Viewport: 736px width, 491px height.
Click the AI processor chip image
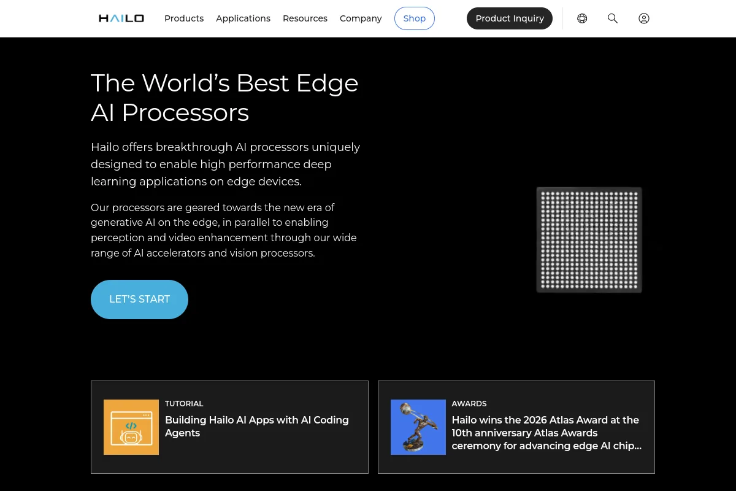(x=589, y=240)
